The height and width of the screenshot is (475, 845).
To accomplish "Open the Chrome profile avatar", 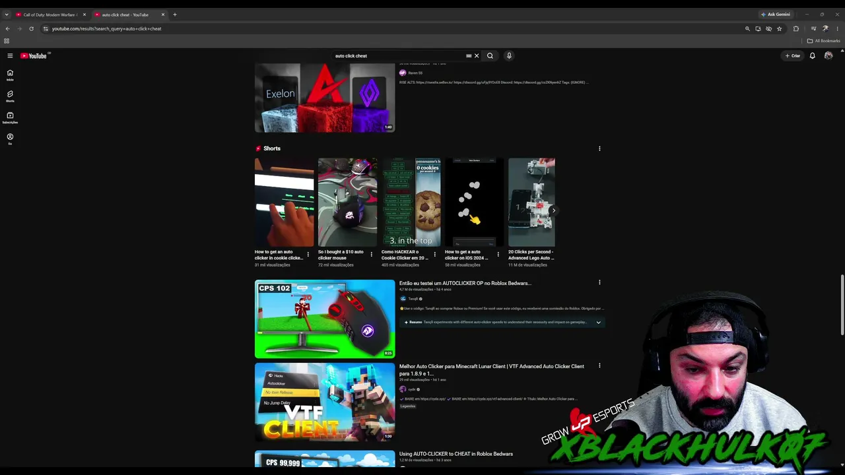I will click(825, 29).
